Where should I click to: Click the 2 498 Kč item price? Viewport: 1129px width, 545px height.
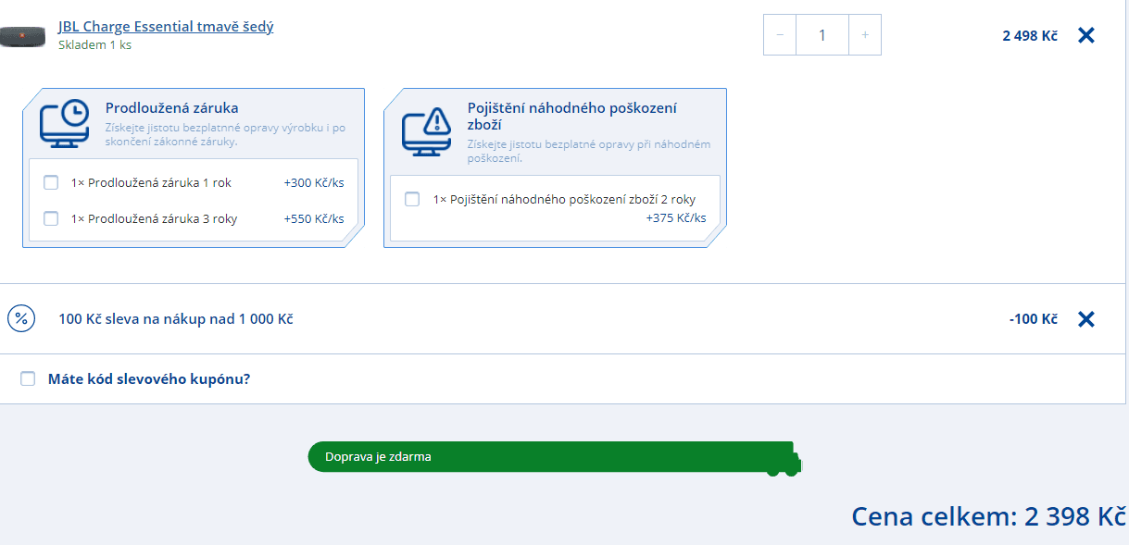coord(1030,36)
